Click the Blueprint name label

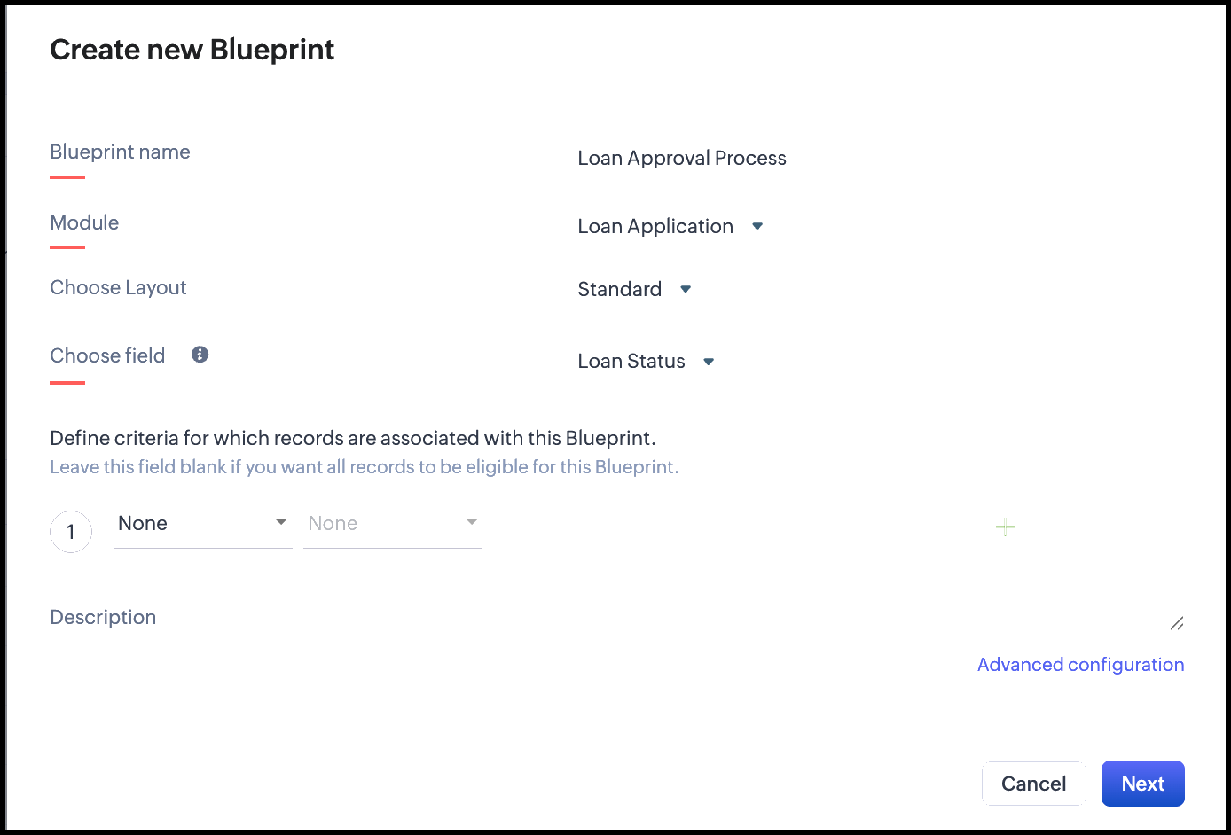click(x=120, y=152)
